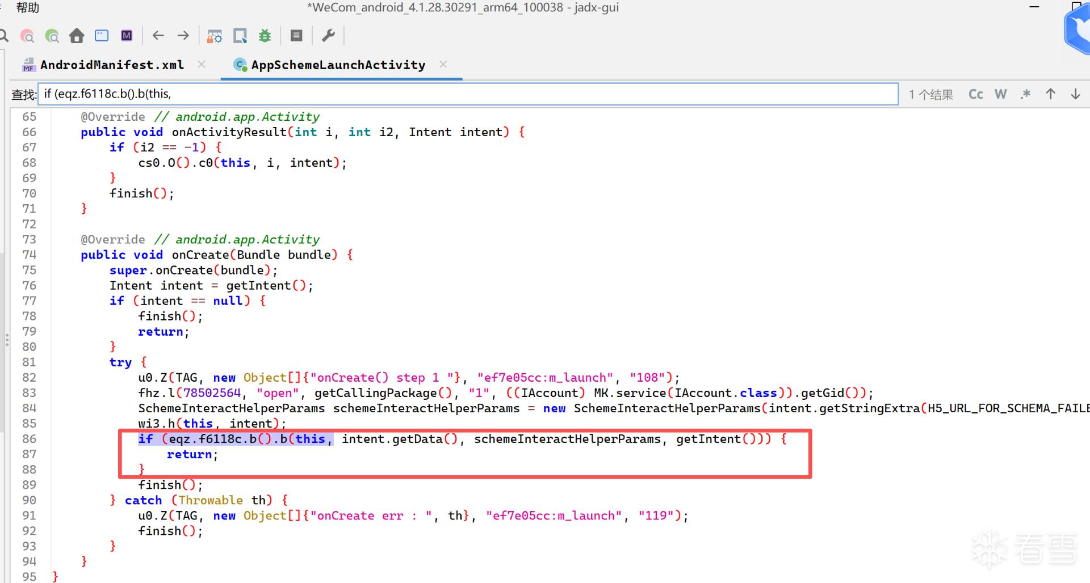
Task: Click 'IAccount.class' on line 83
Action: 726,393
